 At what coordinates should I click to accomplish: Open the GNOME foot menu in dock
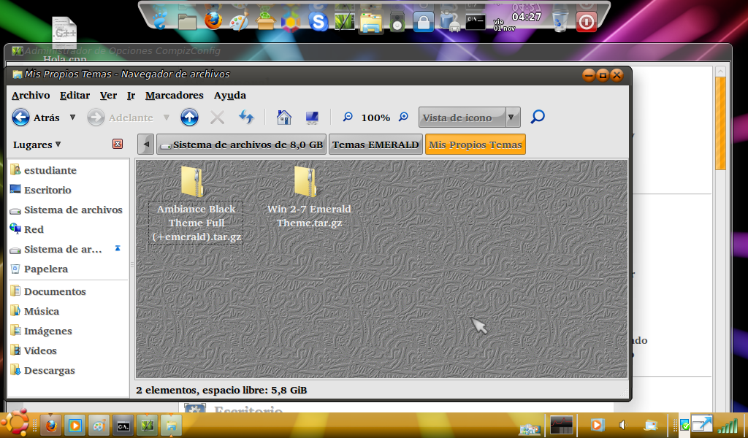(x=160, y=20)
